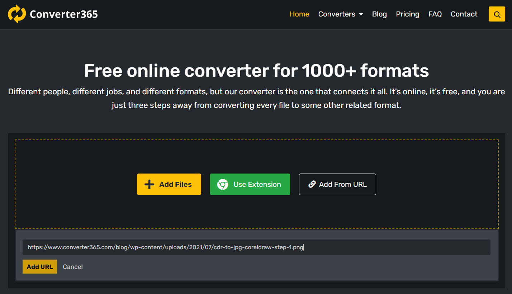Click the Converter365 brand name text
This screenshot has height=294, width=512.
pos(63,14)
